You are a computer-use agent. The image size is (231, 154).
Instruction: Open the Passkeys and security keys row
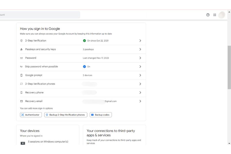41,49
